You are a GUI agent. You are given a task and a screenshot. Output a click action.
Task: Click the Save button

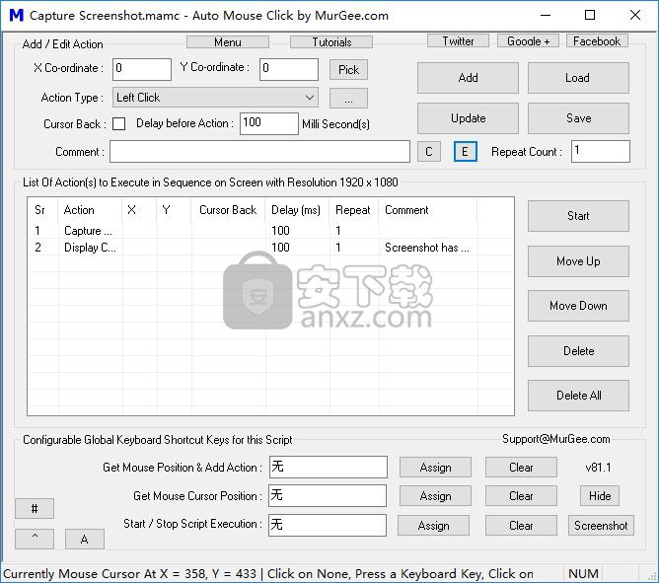pos(578,118)
